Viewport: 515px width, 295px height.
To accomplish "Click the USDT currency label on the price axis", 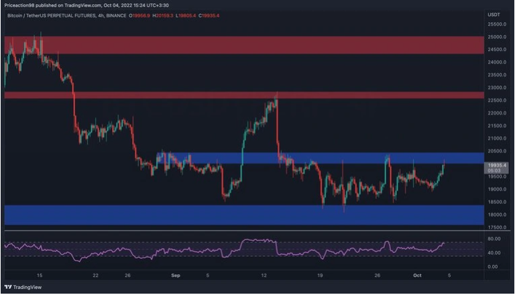I will coord(494,15).
